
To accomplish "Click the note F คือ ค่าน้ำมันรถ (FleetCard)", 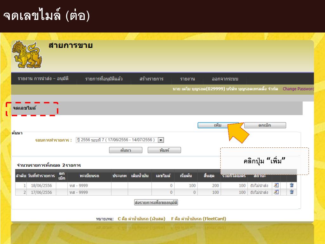I will [x=199, y=219].
